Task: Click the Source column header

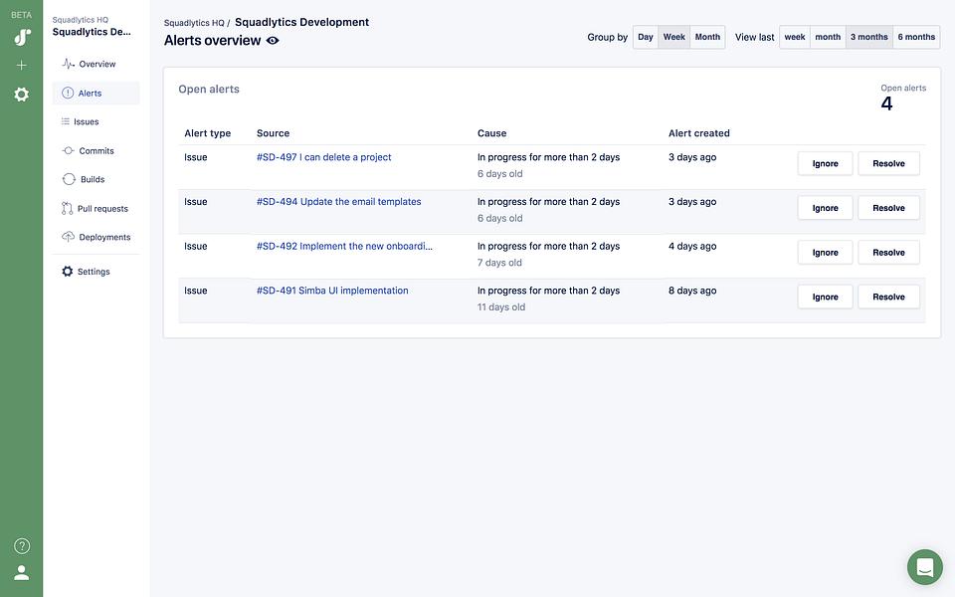Action: pyautogui.click(x=273, y=133)
